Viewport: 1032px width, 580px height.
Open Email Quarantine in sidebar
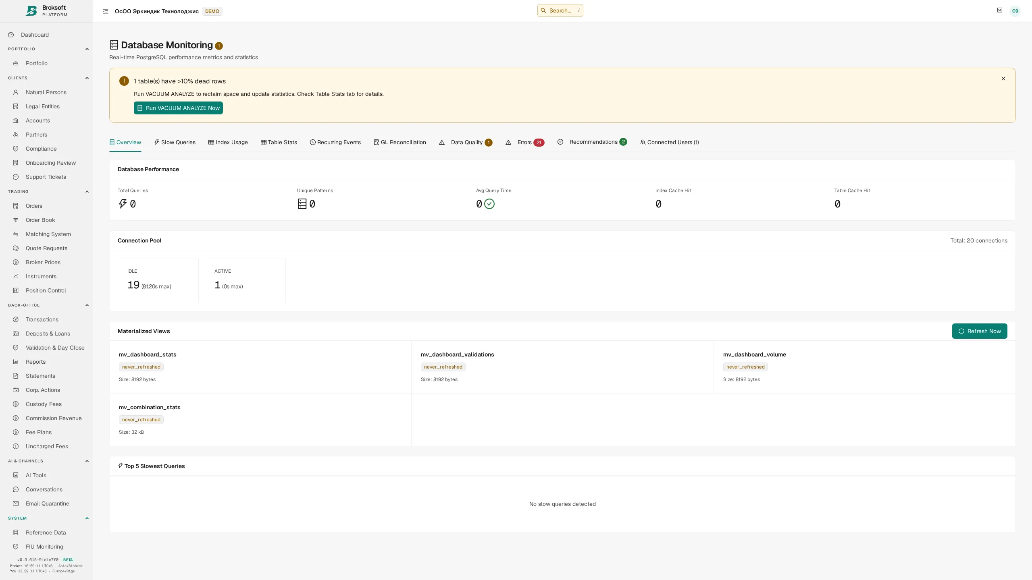click(x=48, y=503)
